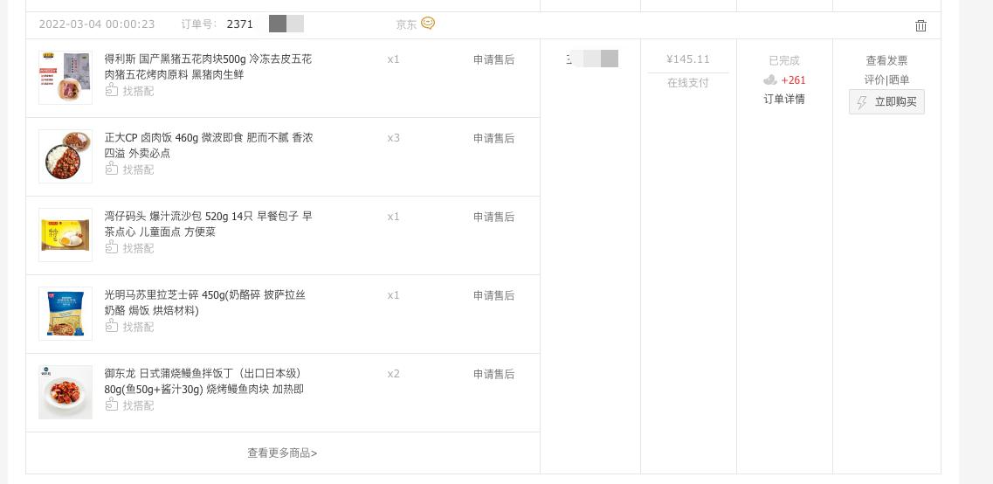Request after-sales for eel rice item
Image resolution: width=993 pixels, height=484 pixels.
click(x=493, y=375)
